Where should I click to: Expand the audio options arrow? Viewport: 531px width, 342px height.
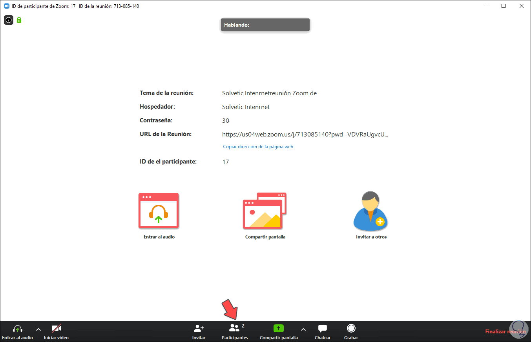38,329
